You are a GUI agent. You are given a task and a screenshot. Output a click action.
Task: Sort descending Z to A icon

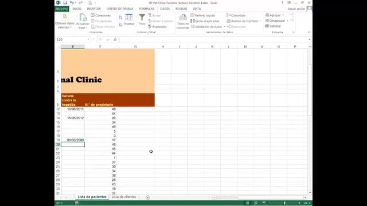click(x=120, y=24)
